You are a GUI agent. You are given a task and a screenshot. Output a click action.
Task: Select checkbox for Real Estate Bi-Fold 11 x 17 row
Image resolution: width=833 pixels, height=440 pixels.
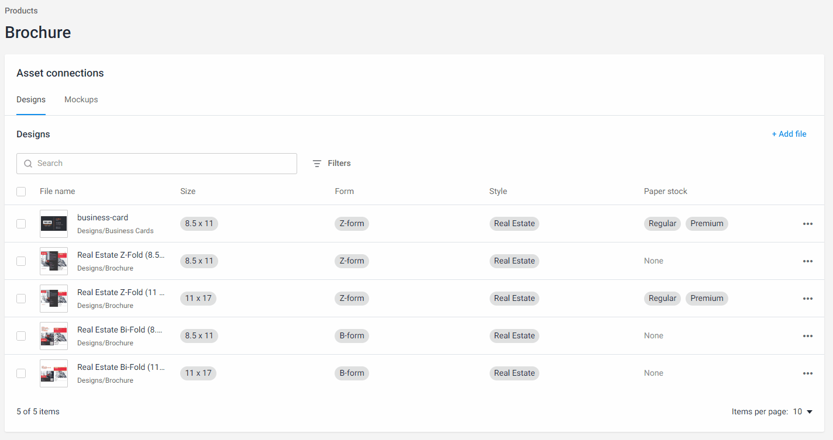tap(21, 373)
